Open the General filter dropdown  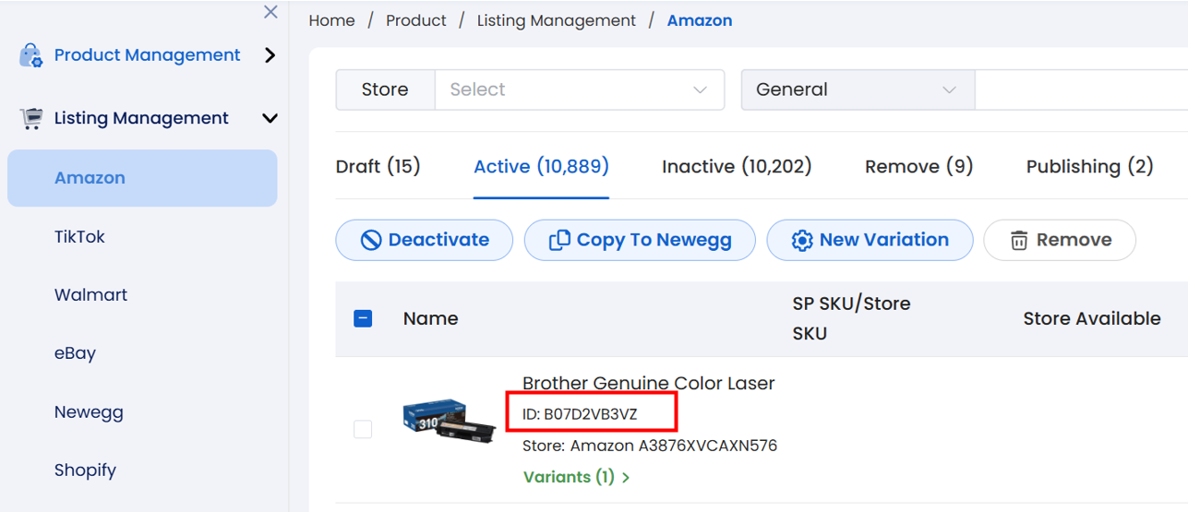click(858, 89)
